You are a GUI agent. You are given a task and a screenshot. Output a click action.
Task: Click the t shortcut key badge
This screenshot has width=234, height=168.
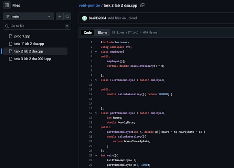[67, 26]
